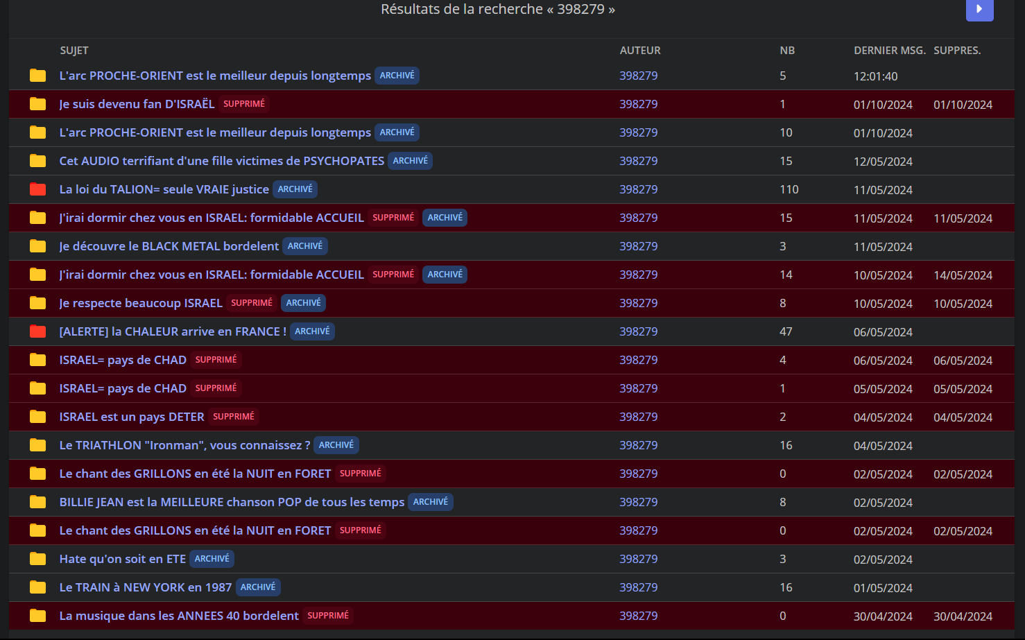
Task: Click the folder icon beside the BLACK METAL topic
Action: click(x=38, y=246)
